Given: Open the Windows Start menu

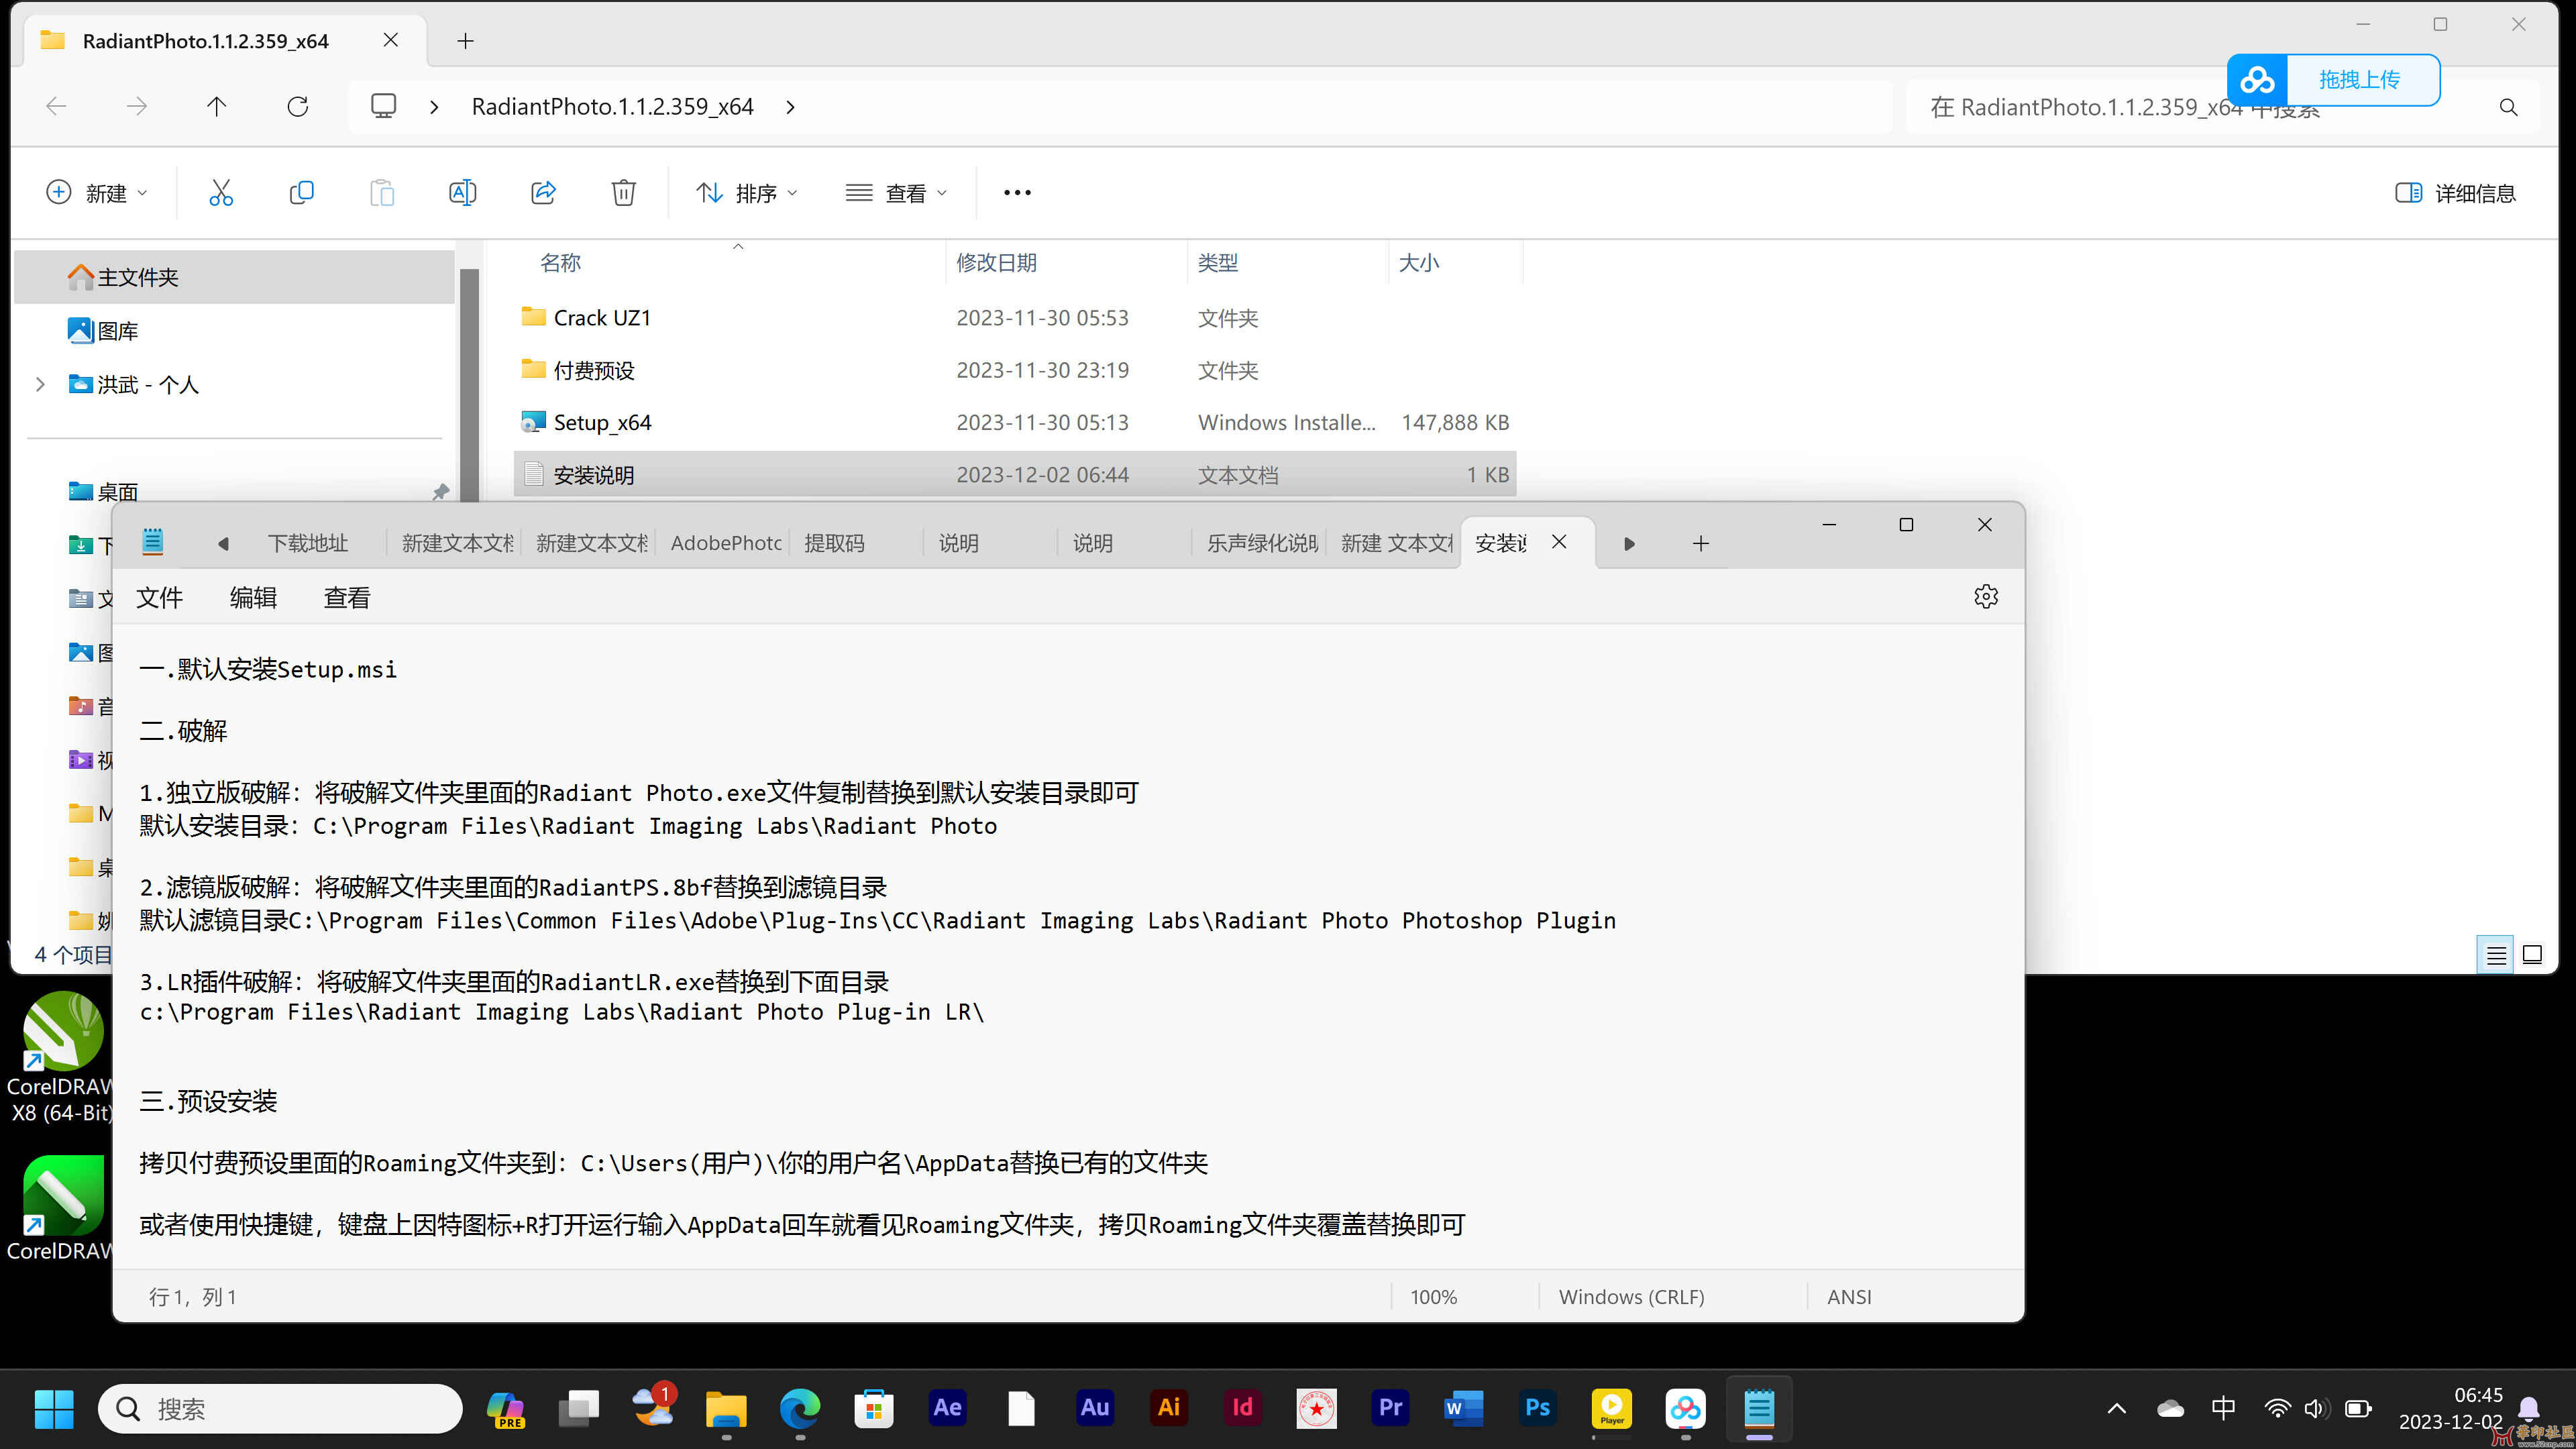Looking at the screenshot, I should (54, 1408).
